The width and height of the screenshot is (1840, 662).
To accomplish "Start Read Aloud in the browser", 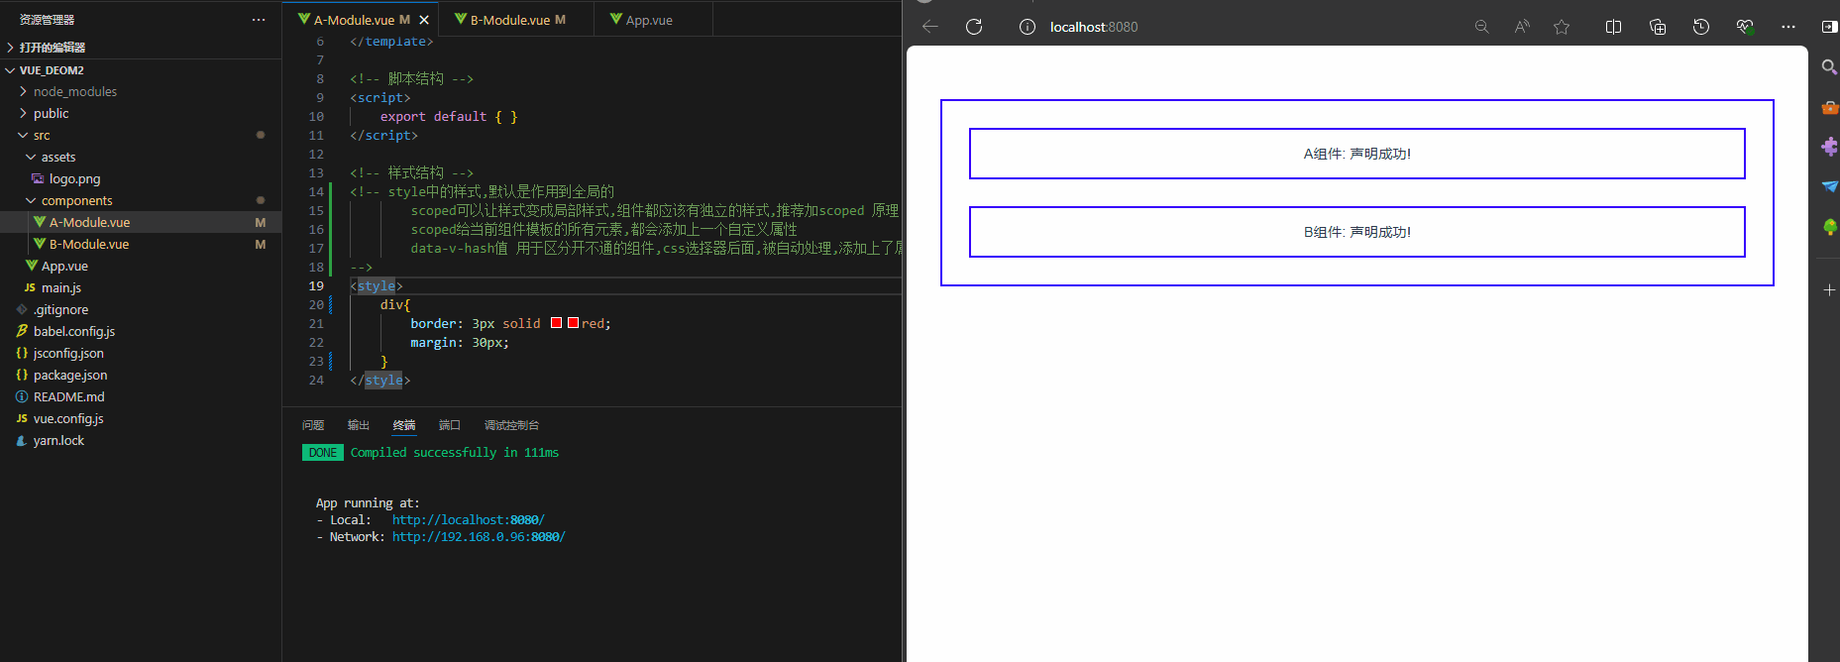I will (1522, 27).
